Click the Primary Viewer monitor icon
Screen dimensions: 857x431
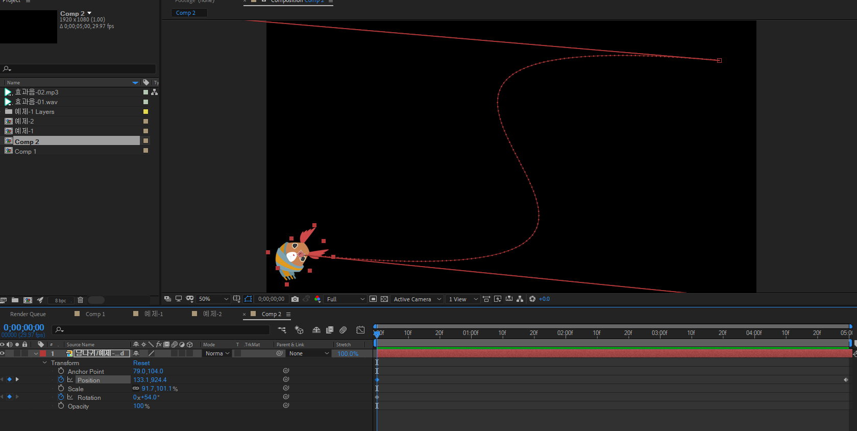179,299
